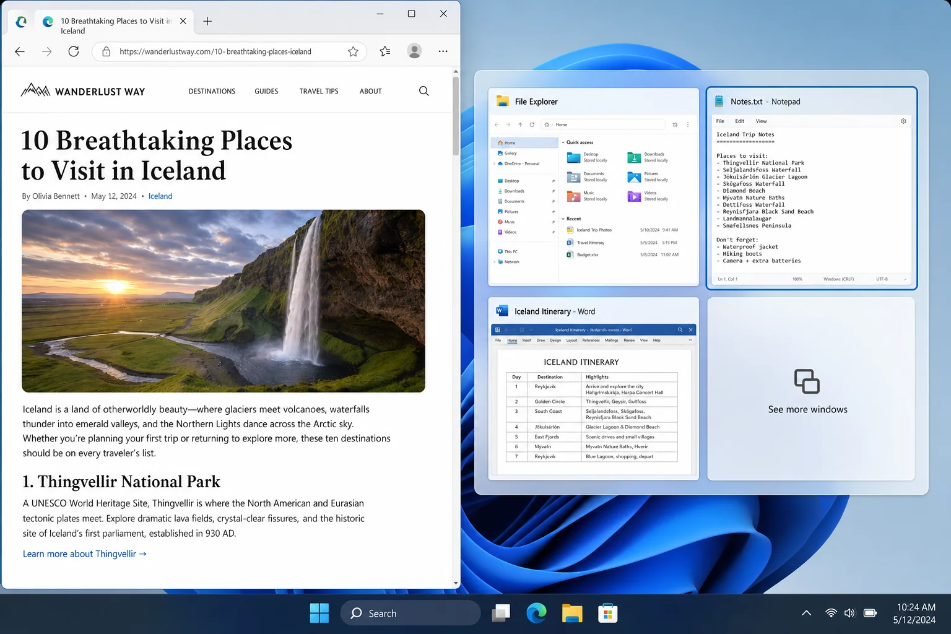Open the Windows Start menu
The height and width of the screenshot is (634, 951).
[319, 613]
